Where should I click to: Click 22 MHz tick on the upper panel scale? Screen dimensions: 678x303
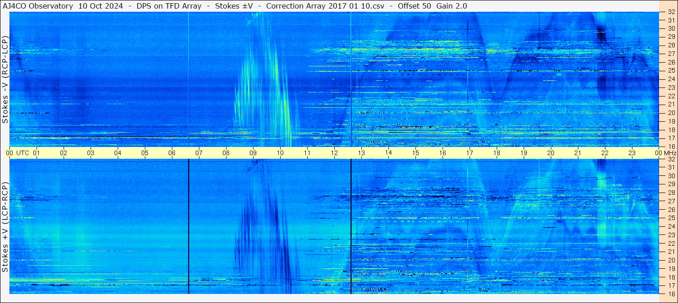point(671,96)
